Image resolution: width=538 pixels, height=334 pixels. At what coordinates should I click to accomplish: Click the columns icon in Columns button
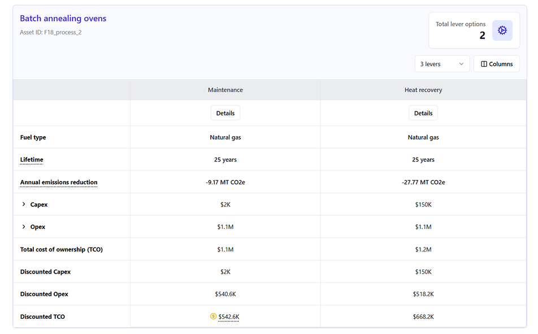pos(484,64)
